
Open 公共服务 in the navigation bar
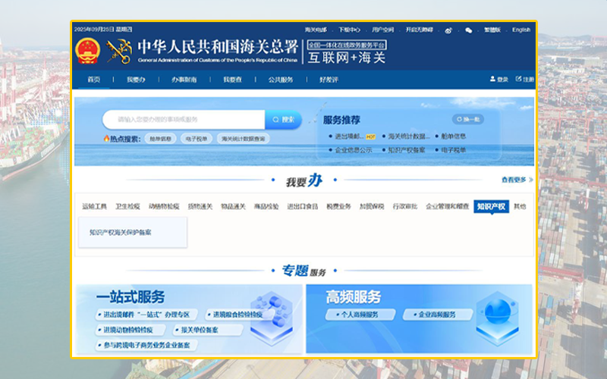pyautogui.click(x=281, y=80)
